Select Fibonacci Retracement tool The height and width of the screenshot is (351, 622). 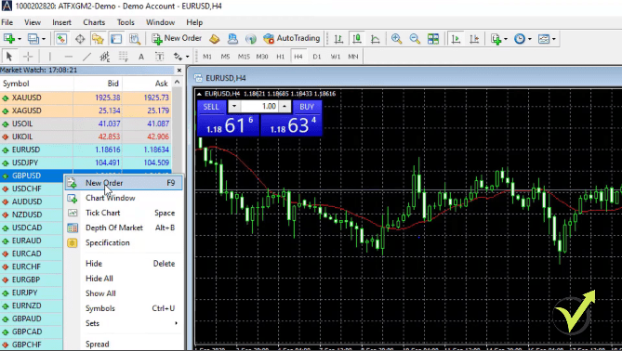[124, 57]
